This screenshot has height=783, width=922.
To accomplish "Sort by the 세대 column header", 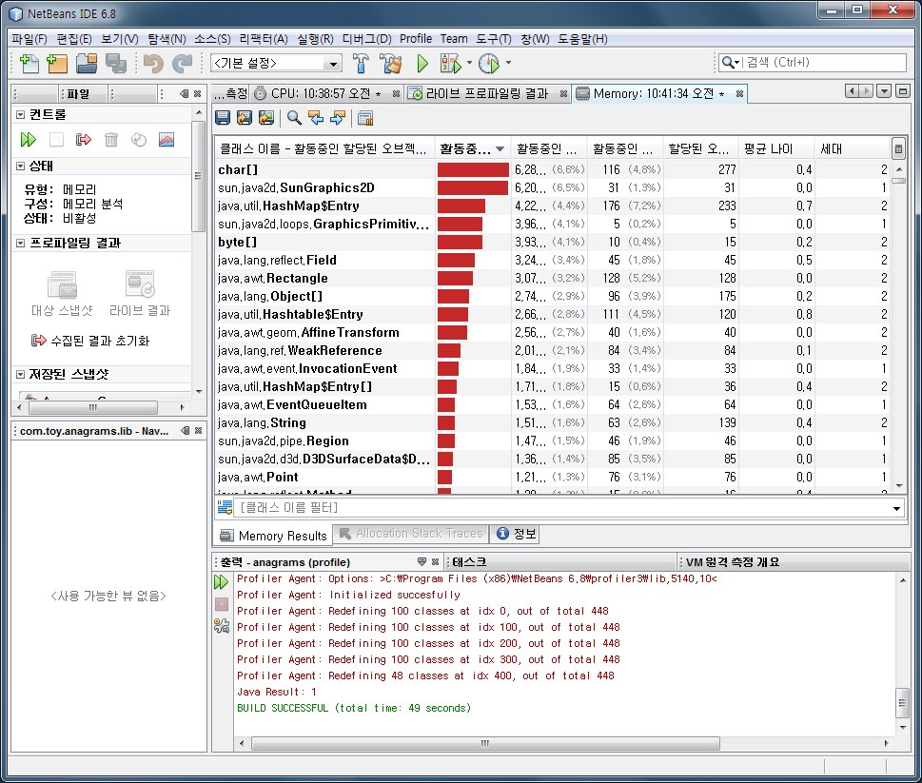I will pyautogui.click(x=853, y=149).
